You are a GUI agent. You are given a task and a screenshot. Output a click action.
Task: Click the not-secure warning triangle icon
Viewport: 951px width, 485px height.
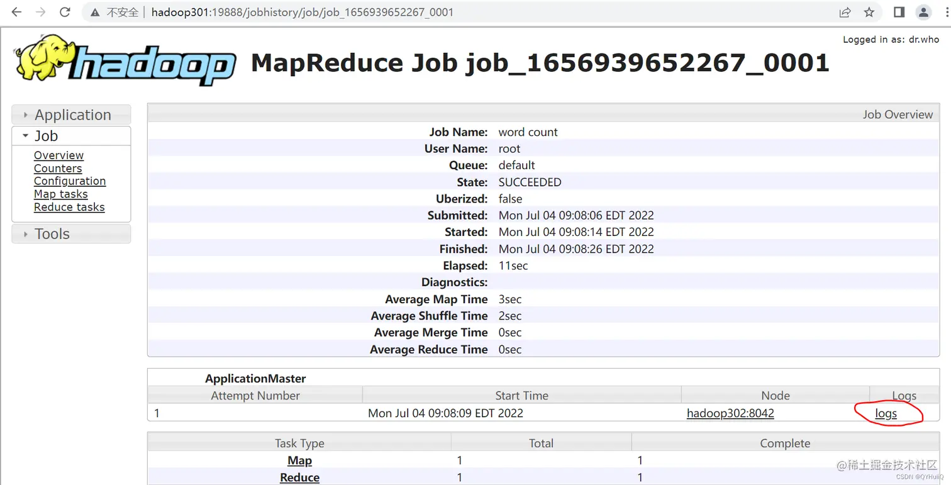(95, 12)
